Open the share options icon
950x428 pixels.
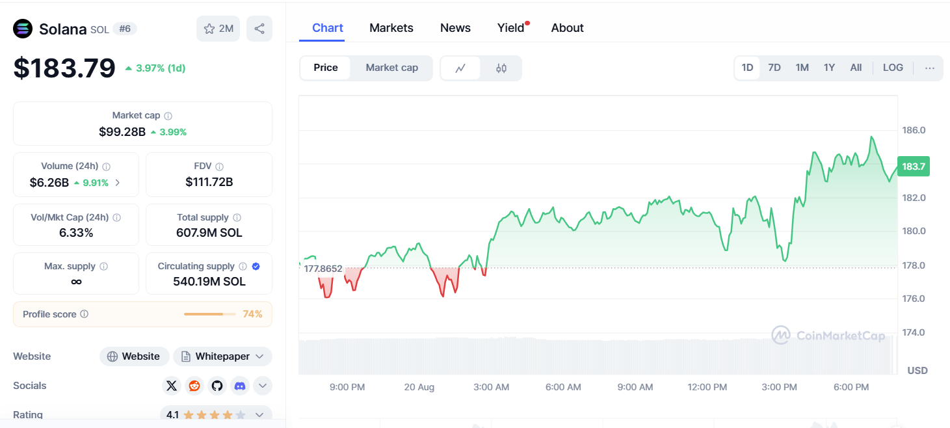tap(259, 28)
